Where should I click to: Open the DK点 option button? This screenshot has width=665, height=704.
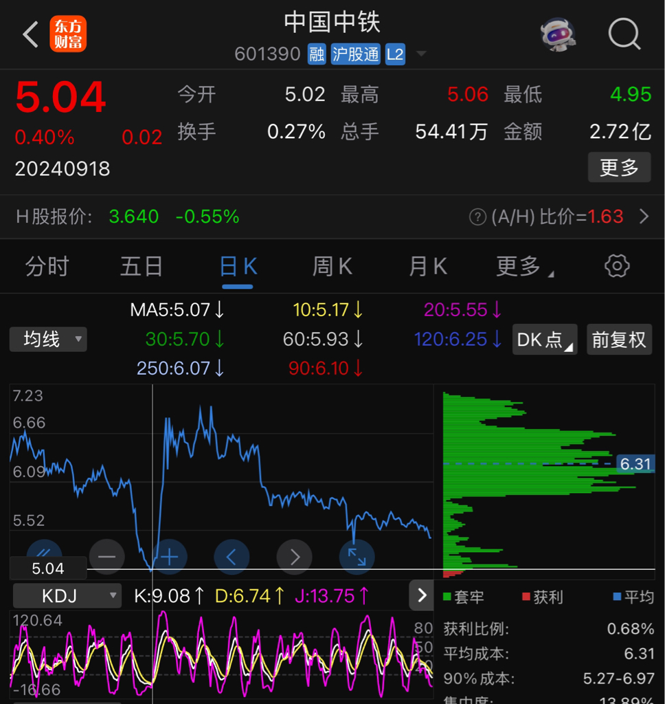point(545,340)
